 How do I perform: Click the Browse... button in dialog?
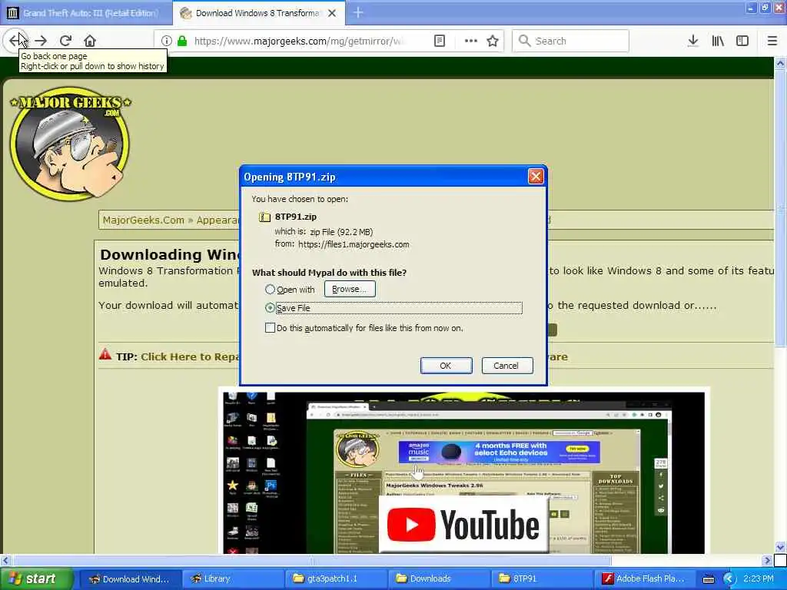pyautogui.click(x=350, y=289)
